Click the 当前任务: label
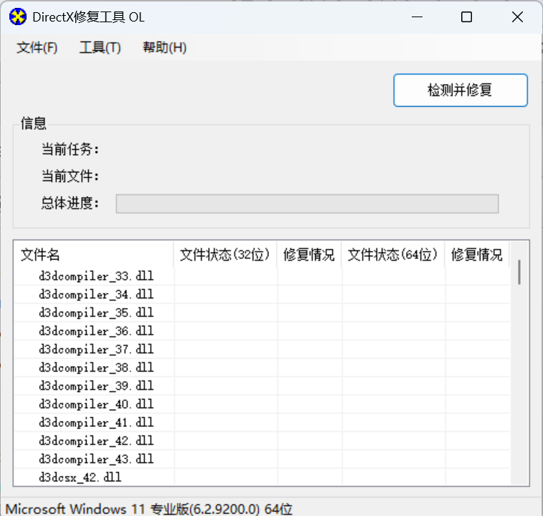Image resolution: width=543 pixels, height=516 pixels. [70, 150]
